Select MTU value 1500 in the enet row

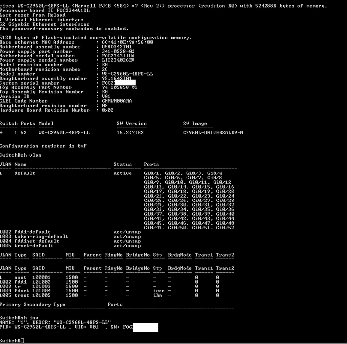[x=72, y=277]
